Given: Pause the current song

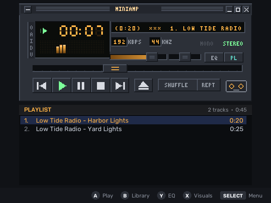Looking at the screenshot, I should 81,85.
